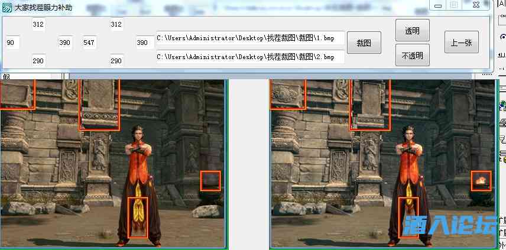Image resolution: width=506 pixels, height=250 pixels.
Task: Click top-left carved stone box in right image
Action: pyautogui.click(x=288, y=95)
